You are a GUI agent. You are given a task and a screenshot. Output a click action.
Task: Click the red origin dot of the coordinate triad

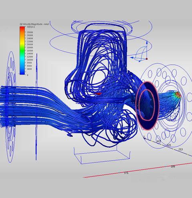(x=147, y=59)
